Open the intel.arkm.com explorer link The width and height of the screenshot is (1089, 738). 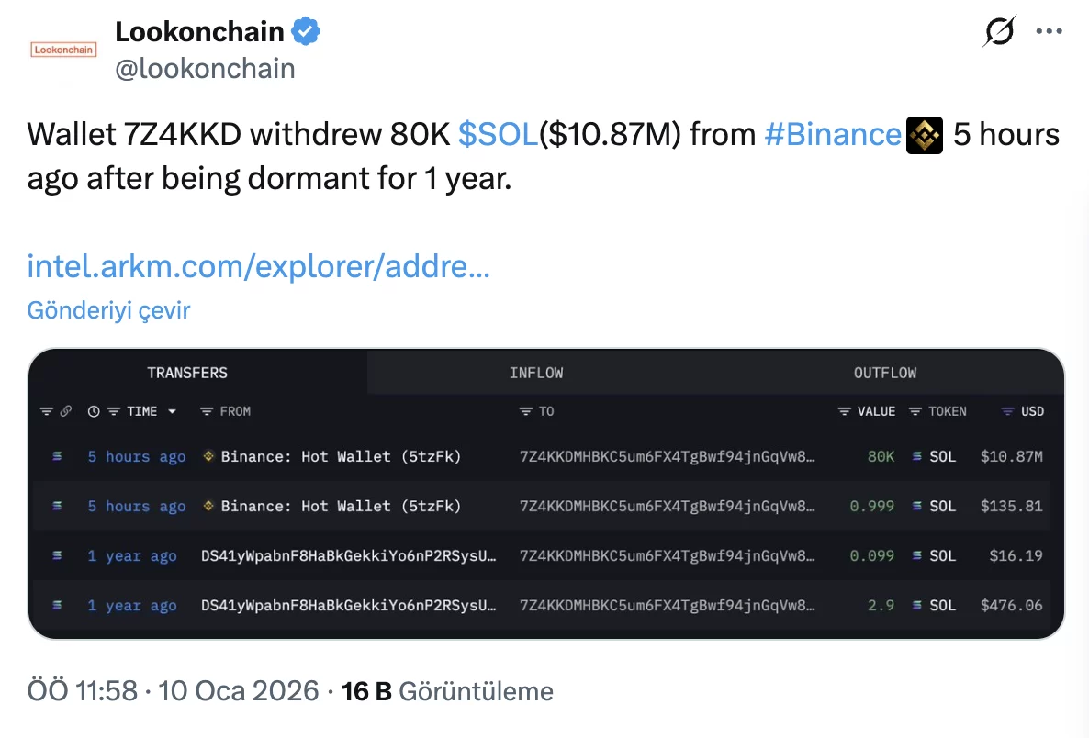[258, 266]
